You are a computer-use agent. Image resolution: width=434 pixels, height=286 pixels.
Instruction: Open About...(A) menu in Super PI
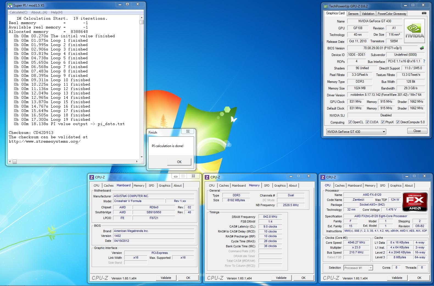point(39,12)
